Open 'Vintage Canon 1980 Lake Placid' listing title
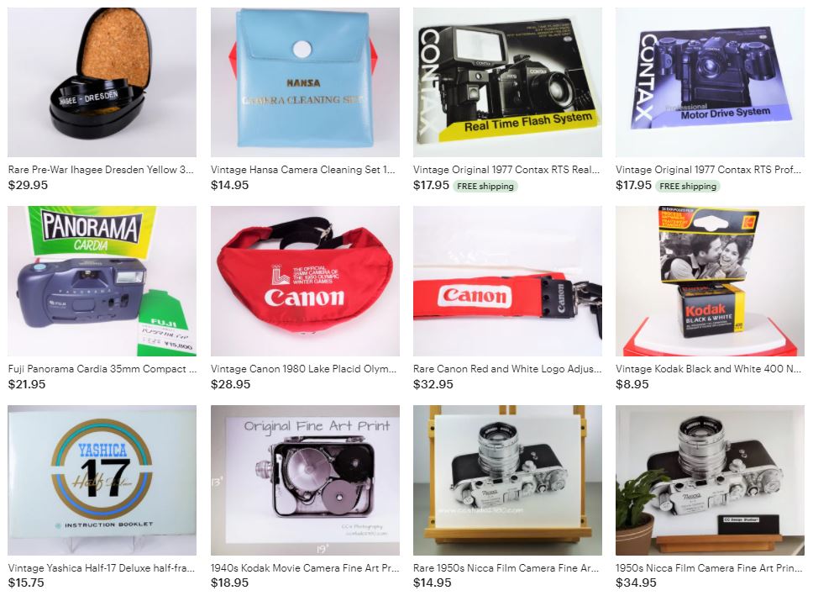 [303, 369]
